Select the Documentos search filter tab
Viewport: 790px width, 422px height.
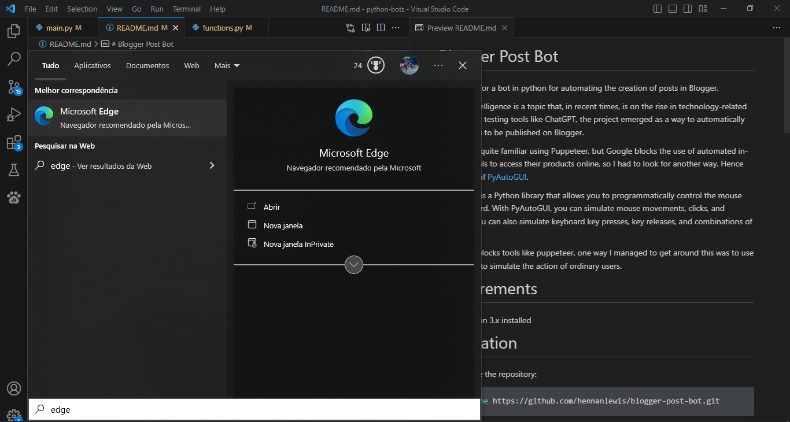click(x=147, y=65)
